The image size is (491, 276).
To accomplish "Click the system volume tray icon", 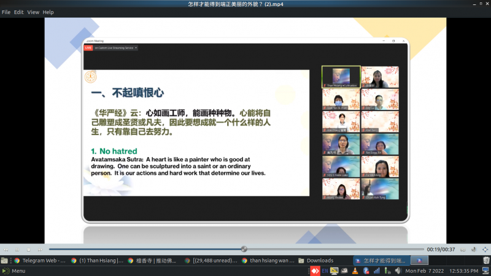I will pyautogui.click(x=398, y=270).
